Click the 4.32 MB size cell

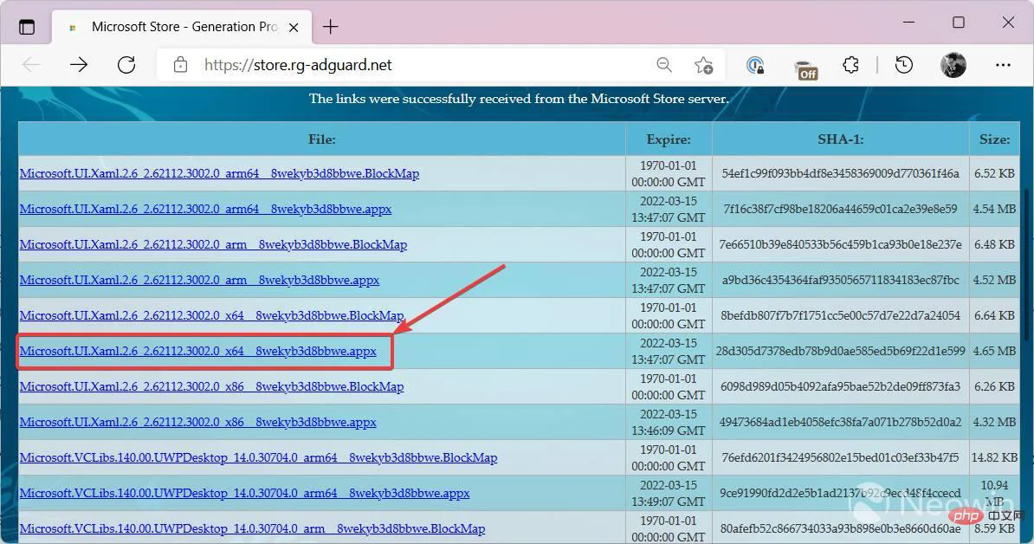(994, 423)
